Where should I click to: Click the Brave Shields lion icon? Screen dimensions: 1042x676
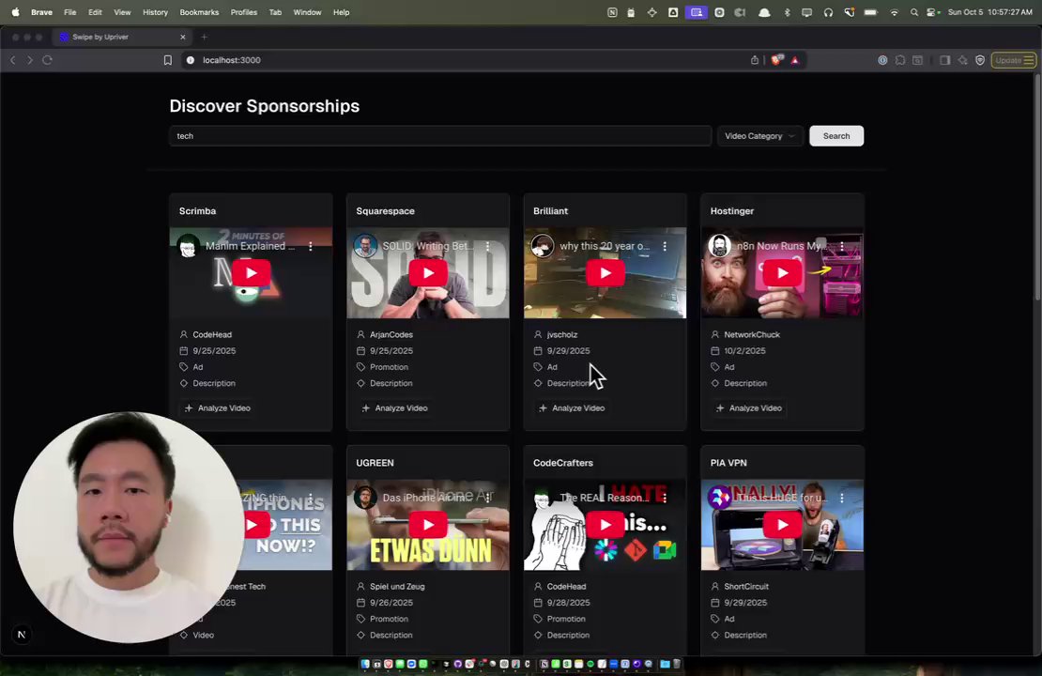point(776,60)
